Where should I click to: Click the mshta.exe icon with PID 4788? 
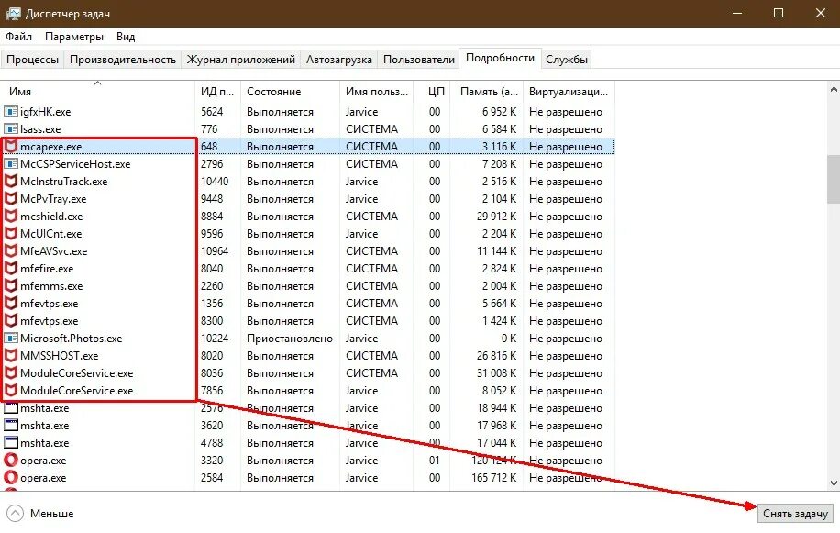click(x=11, y=442)
